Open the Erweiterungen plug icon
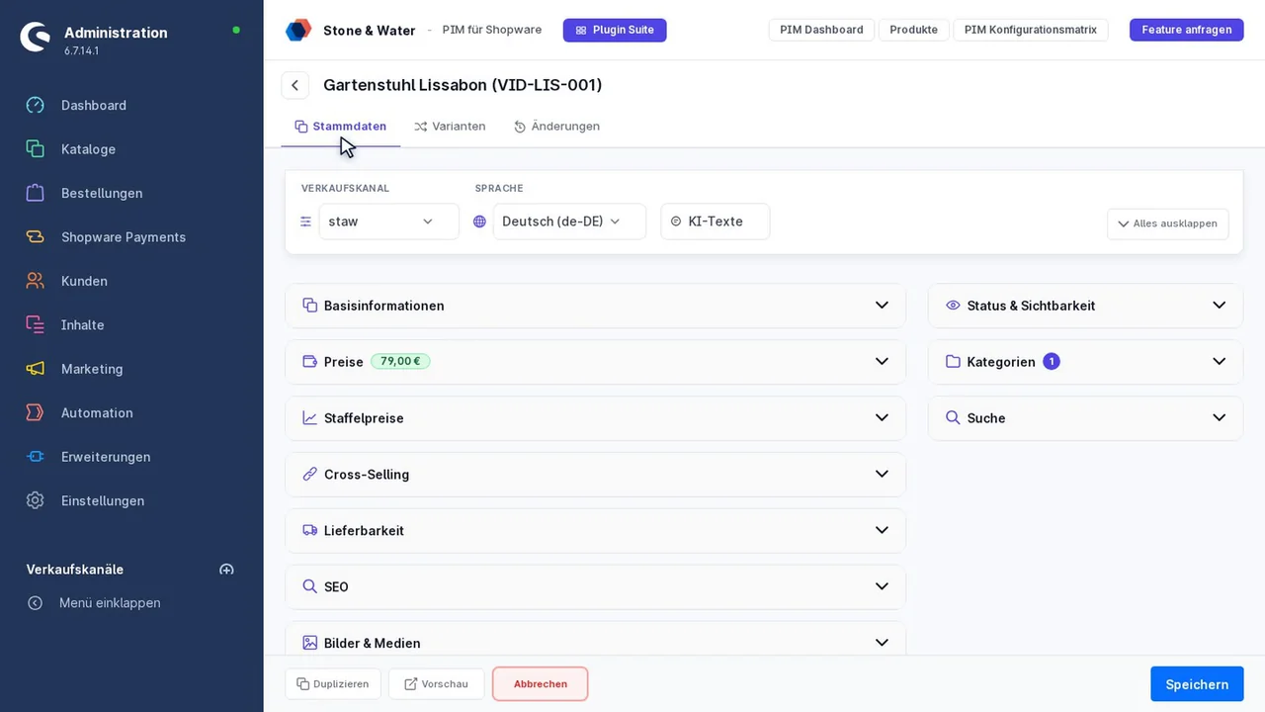1265x712 pixels. pyautogui.click(x=36, y=457)
